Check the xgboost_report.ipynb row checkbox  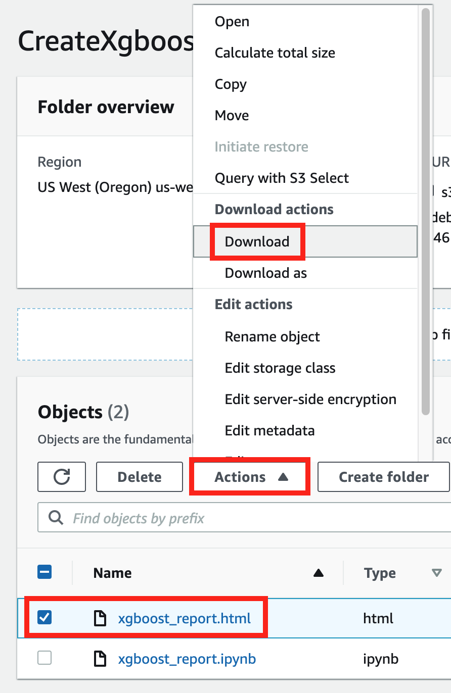[x=44, y=658]
